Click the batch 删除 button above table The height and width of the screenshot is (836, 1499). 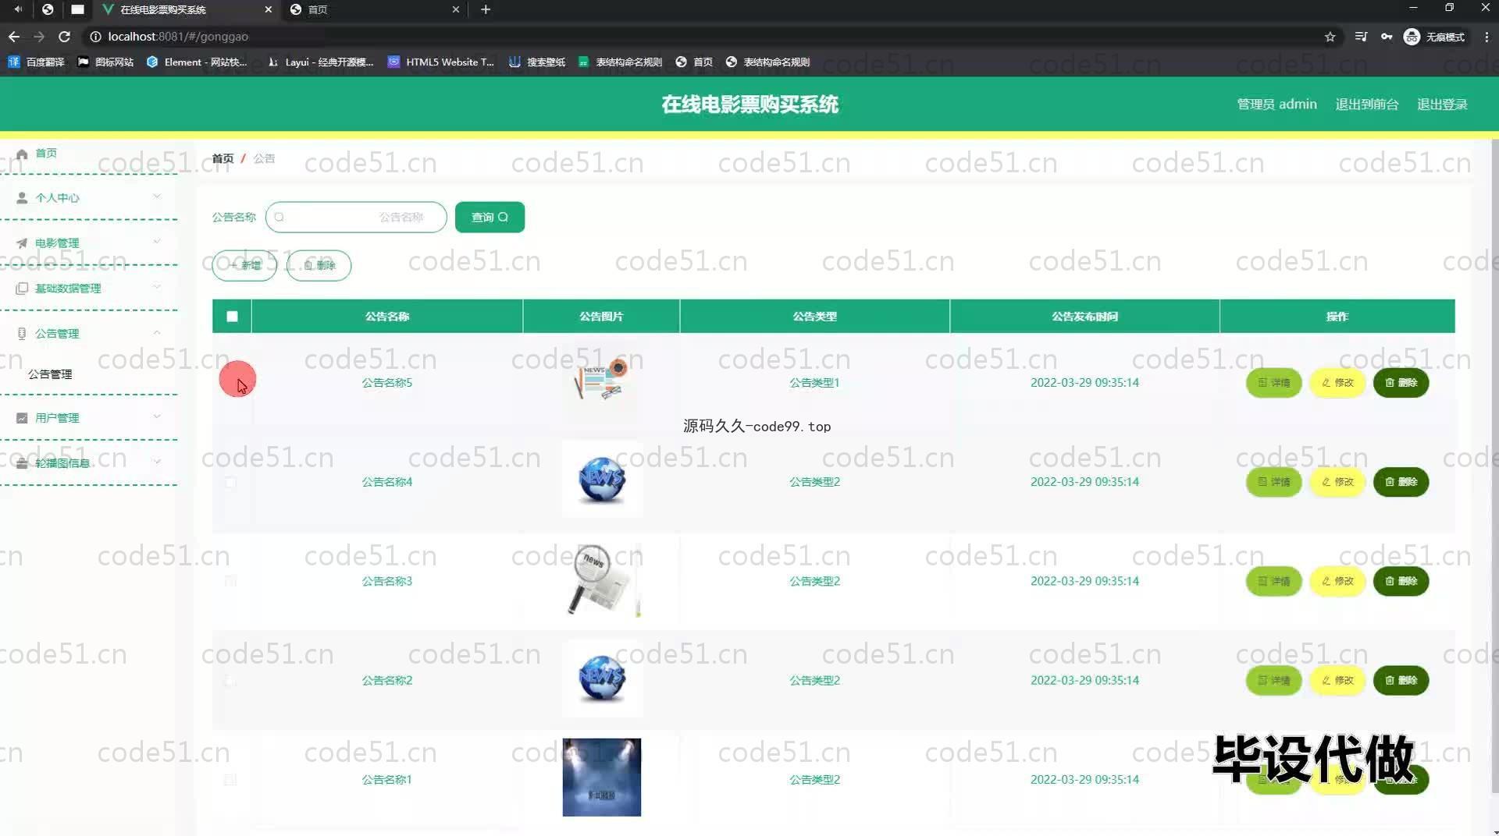point(319,266)
